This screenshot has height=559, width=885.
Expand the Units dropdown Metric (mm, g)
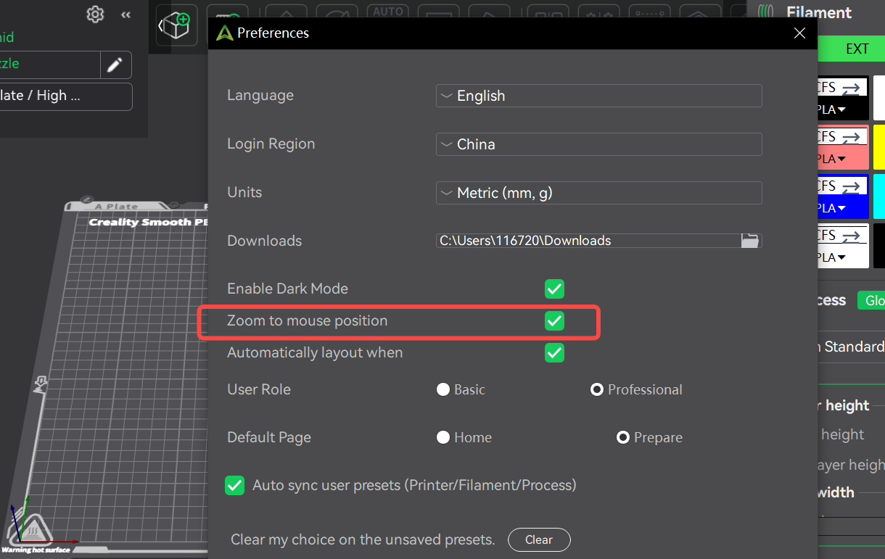(598, 193)
